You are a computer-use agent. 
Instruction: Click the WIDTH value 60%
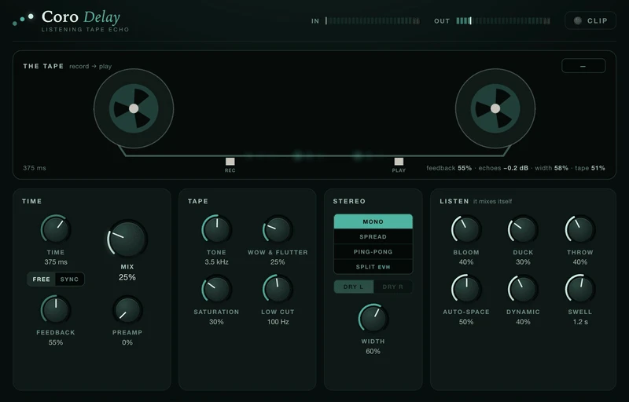click(373, 351)
